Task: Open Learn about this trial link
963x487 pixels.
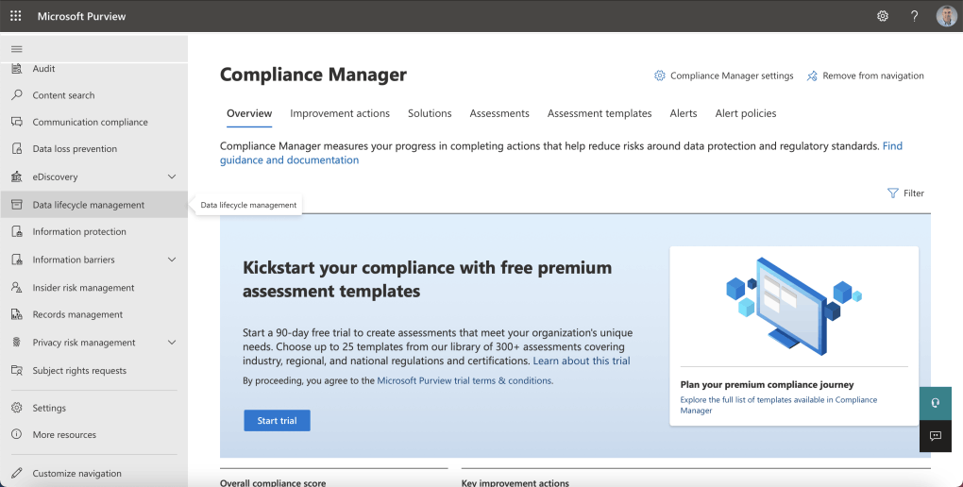Action: click(582, 361)
